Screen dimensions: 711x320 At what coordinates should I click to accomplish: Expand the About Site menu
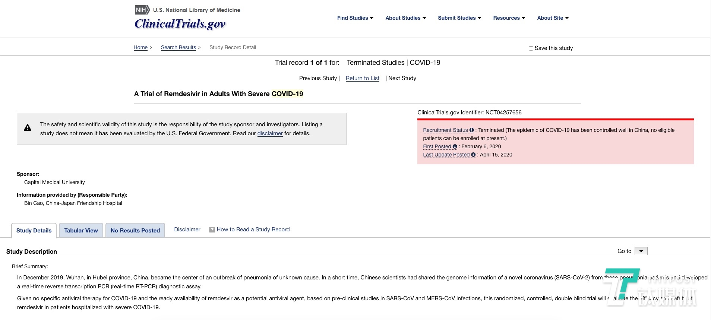click(x=553, y=18)
